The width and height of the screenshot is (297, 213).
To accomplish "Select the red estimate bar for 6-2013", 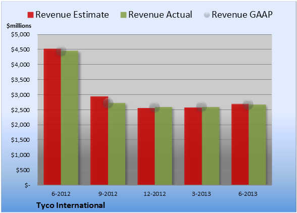I will 240,144.
